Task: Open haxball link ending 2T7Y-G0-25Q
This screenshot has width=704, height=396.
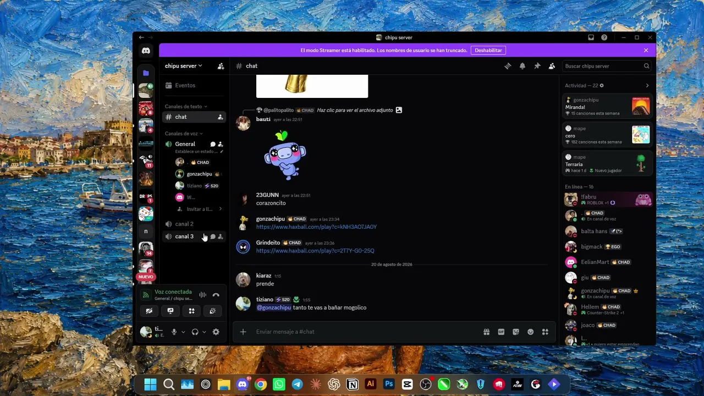Action: click(x=315, y=251)
